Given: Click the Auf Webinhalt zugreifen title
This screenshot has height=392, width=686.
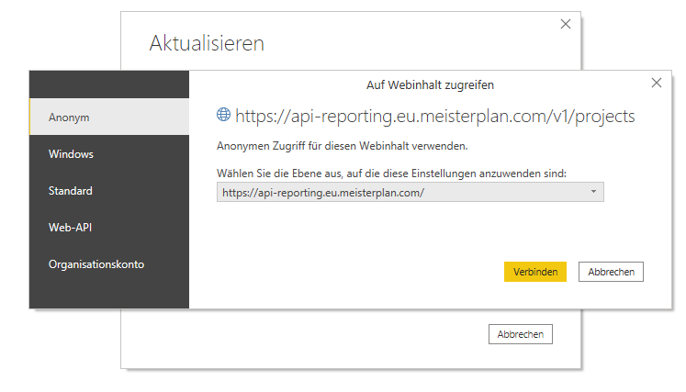Looking at the screenshot, I should pyautogui.click(x=430, y=84).
